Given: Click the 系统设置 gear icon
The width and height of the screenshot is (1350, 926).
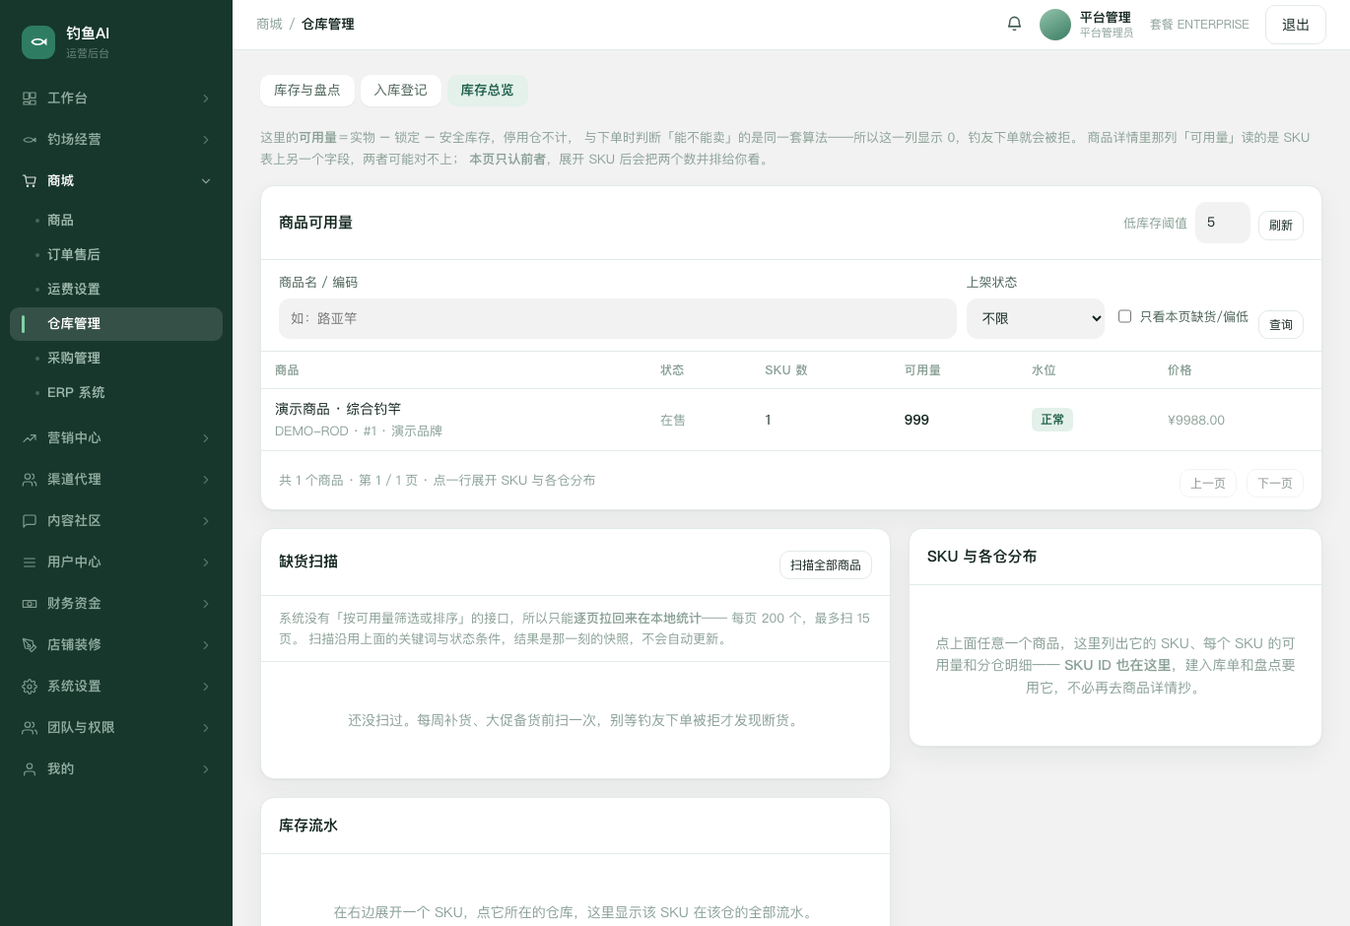Looking at the screenshot, I should (30, 687).
